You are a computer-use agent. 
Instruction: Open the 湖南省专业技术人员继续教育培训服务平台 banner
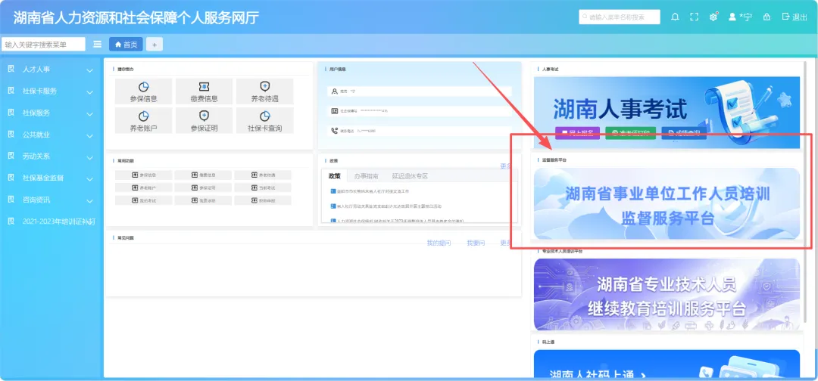point(667,295)
